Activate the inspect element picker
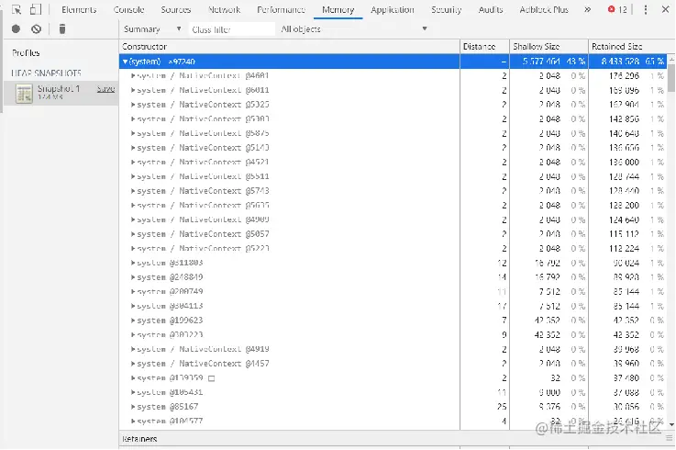The image size is (676, 450). [x=17, y=9]
